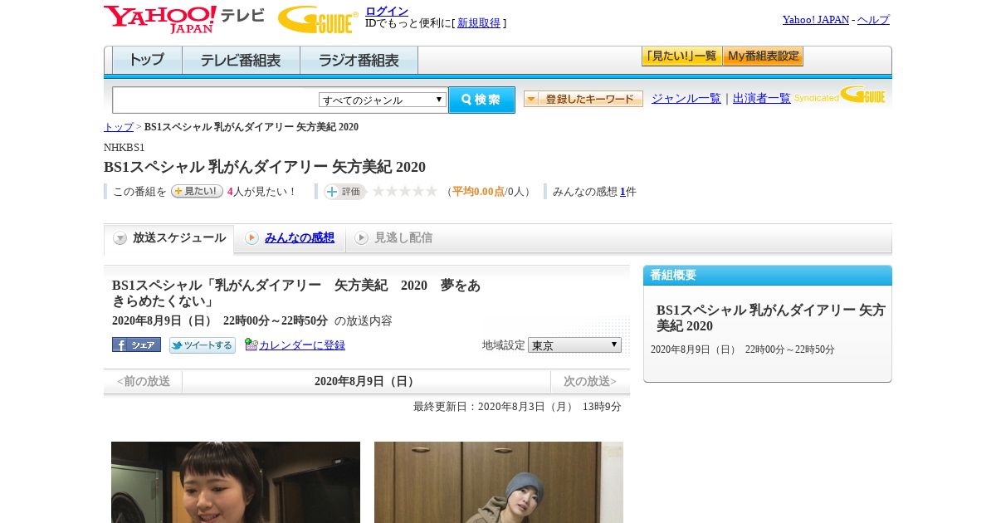The width and height of the screenshot is (996, 523).
Task: Click the 番組概要 panel header
Action: [x=768, y=275]
